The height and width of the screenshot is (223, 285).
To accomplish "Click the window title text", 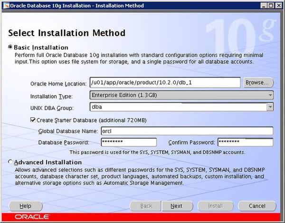I will (77, 6).
